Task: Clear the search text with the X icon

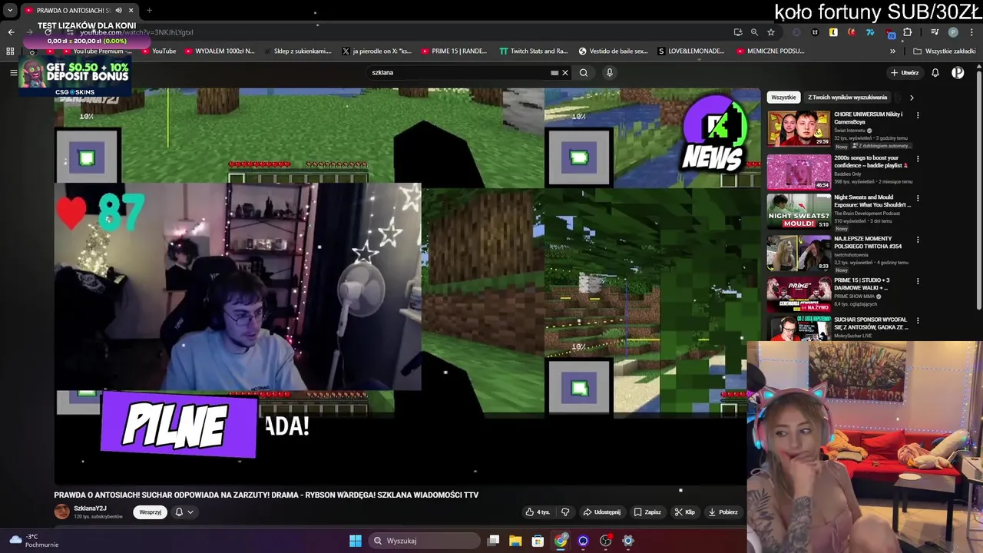Action: (565, 73)
